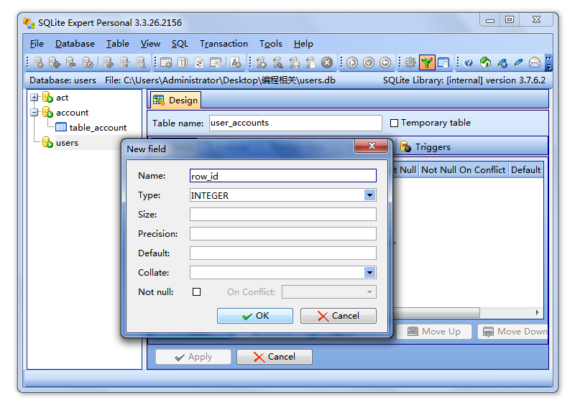
Task: Click the envelope email toolbar icon
Action: (535, 62)
